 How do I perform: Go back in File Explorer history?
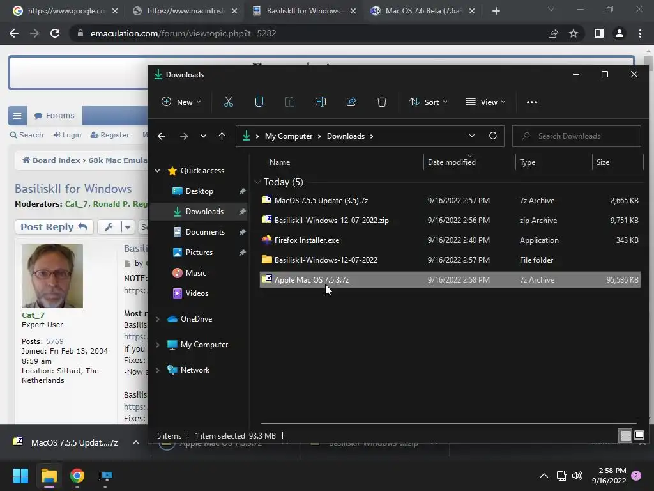(x=162, y=136)
